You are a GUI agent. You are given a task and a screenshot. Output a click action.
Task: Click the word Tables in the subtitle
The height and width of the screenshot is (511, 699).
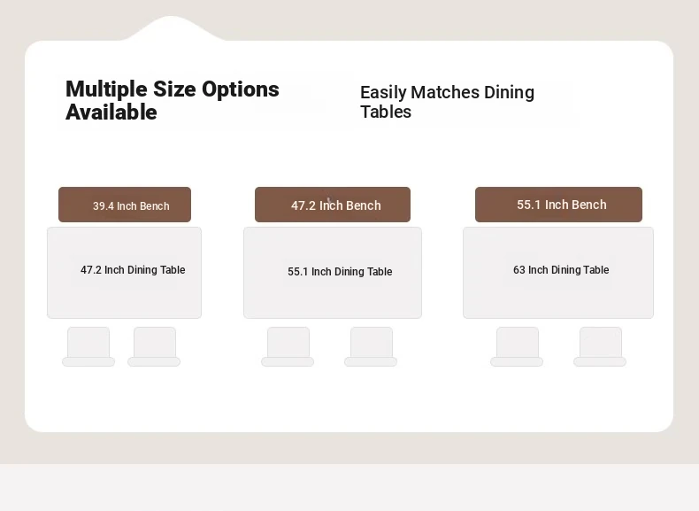[386, 112]
